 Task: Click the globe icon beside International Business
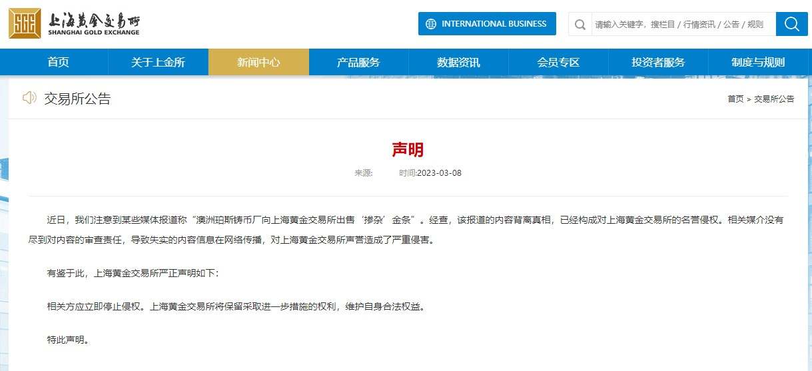(x=431, y=24)
